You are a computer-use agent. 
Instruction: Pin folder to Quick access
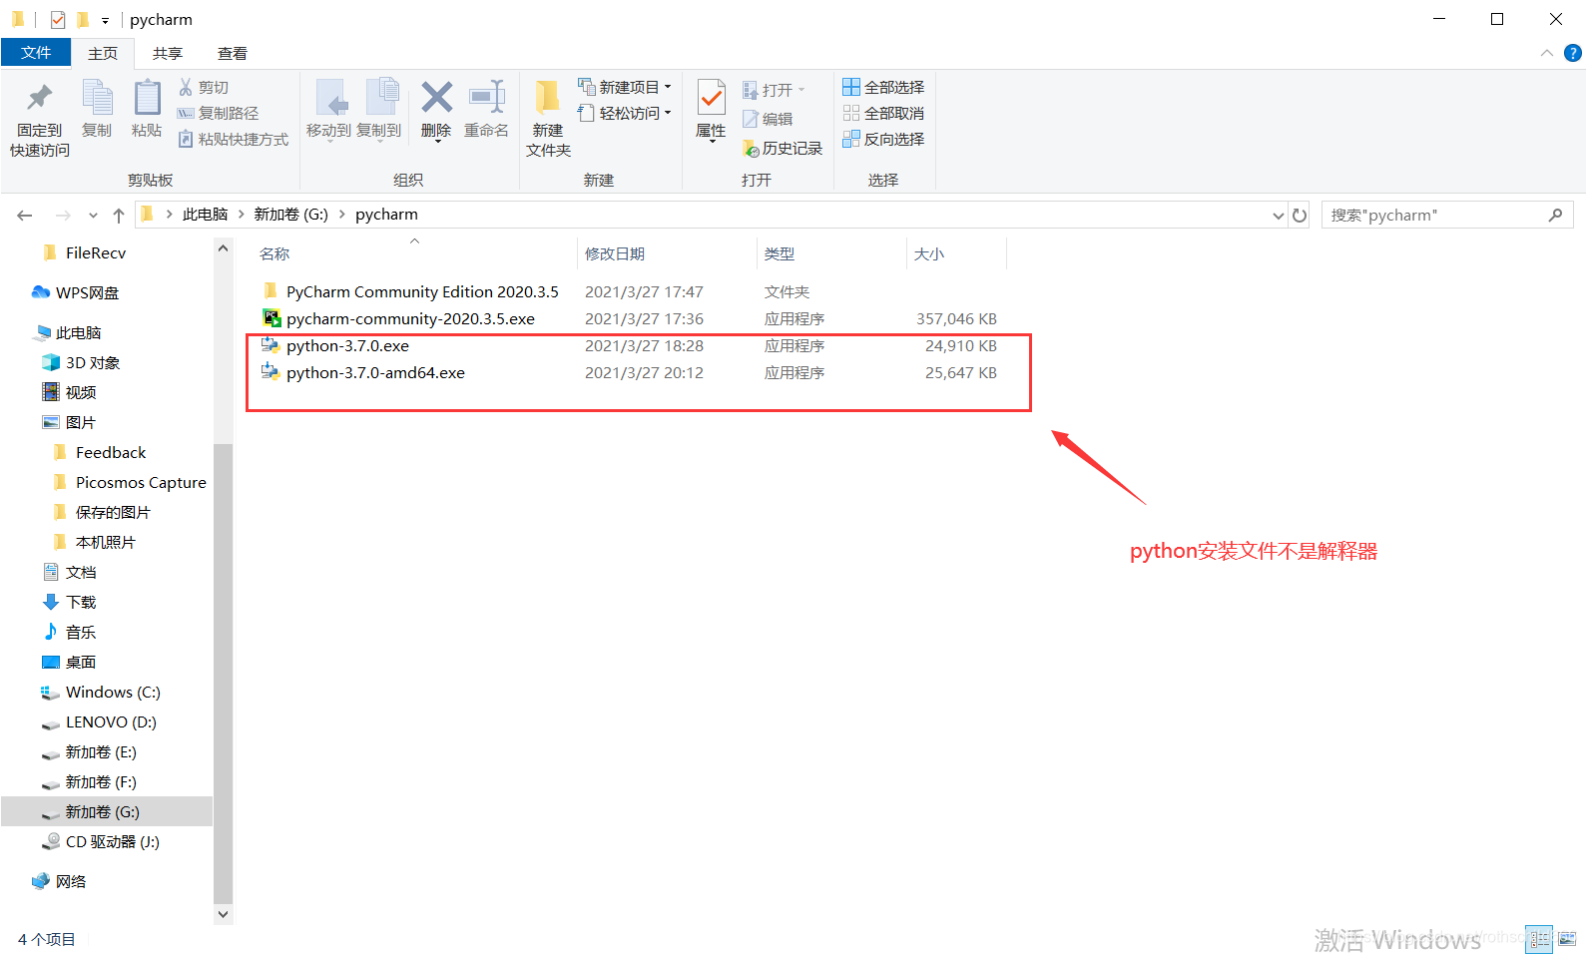(40, 120)
